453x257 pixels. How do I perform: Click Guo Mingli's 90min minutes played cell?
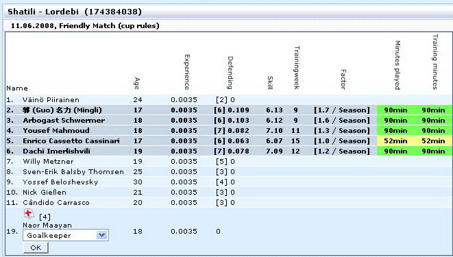click(395, 110)
